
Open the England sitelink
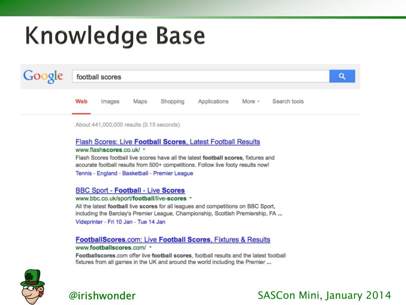point(107,173)
